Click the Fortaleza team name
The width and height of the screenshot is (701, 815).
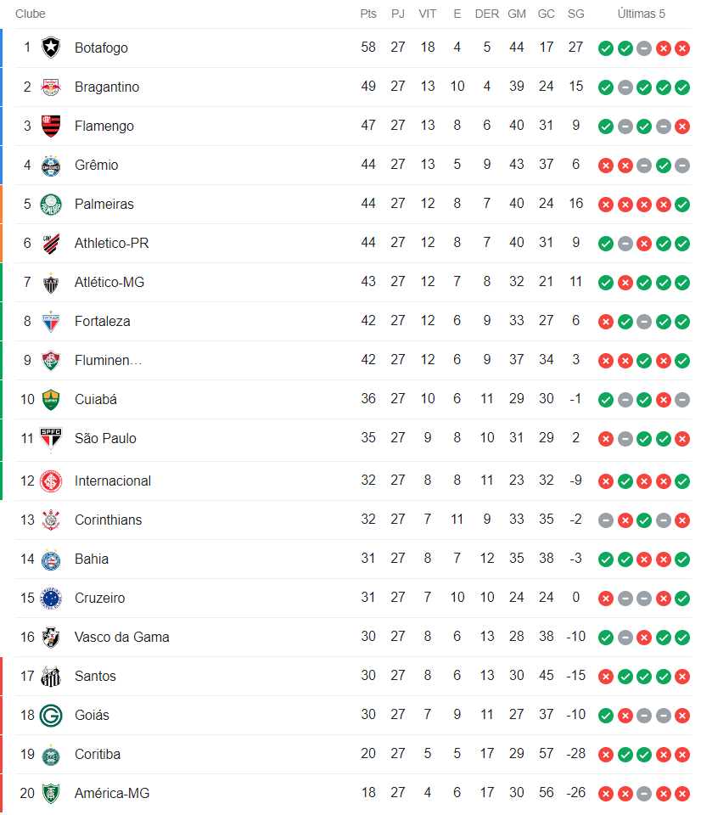[103, 321]
